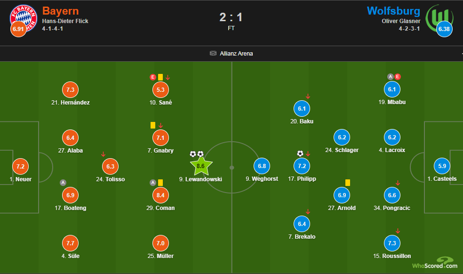
Task: Click Arnold's yellow card icon
Action: tap(348, 183)
